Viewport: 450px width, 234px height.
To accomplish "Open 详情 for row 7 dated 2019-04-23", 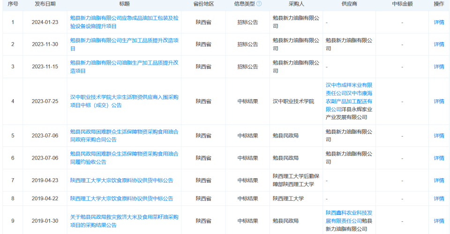I will coord(439,180).
